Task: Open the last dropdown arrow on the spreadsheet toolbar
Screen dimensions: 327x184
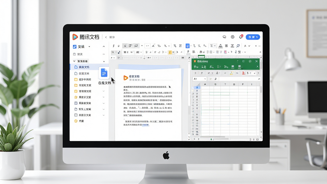Action: coord(258,73)
